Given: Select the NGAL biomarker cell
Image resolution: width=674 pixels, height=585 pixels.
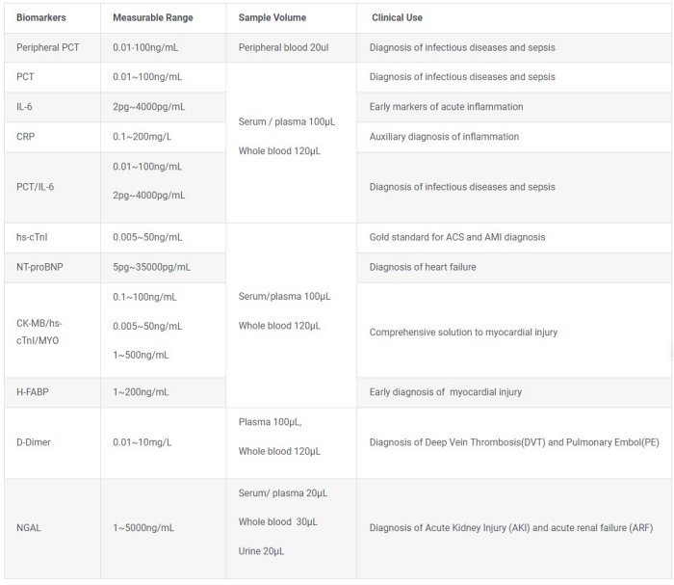Looking at the screenshot, I should pyautogui.click(x=29, y=528).
